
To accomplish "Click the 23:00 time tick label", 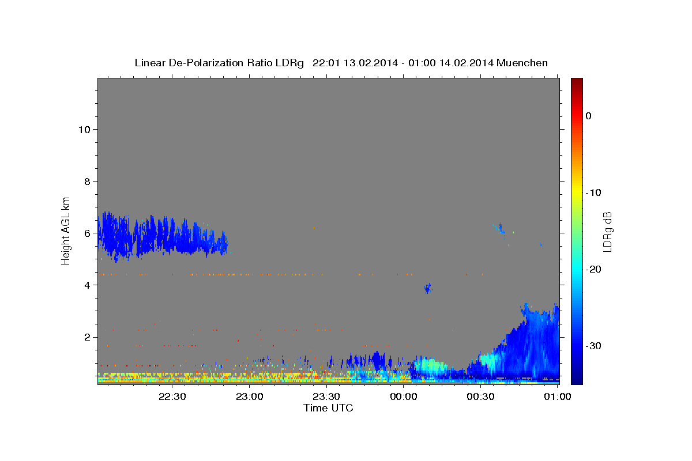I will coord(250,396).
